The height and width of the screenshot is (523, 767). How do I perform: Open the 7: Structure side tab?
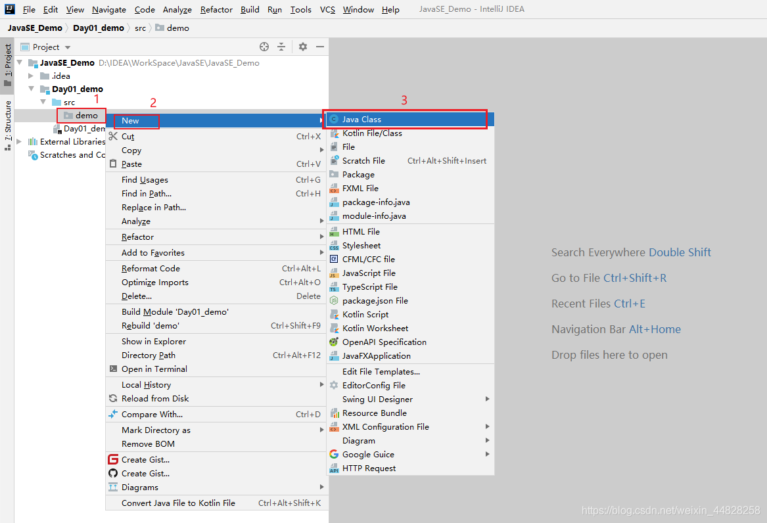(7, 125)
